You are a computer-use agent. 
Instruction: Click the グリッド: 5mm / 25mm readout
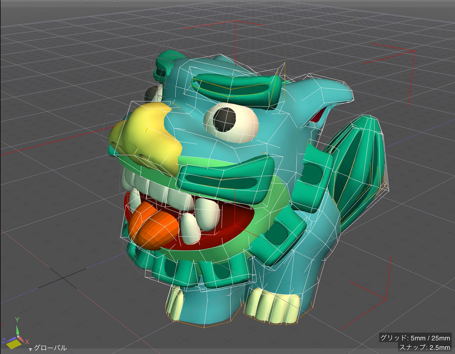tap(415, 338)
